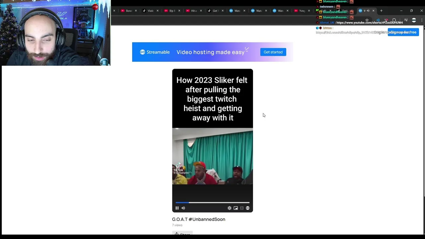
Task: Close the Blp tab
Action: pos(179,11)
